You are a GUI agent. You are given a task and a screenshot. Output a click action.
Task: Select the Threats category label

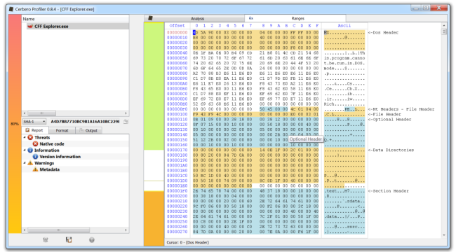pos(42,137)
